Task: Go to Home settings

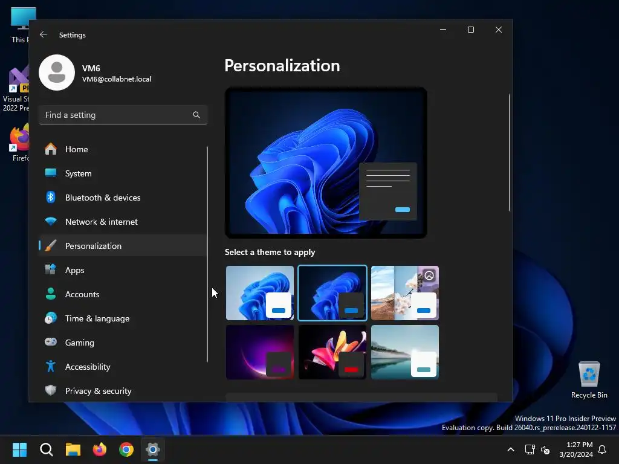Action: point(122,149)
